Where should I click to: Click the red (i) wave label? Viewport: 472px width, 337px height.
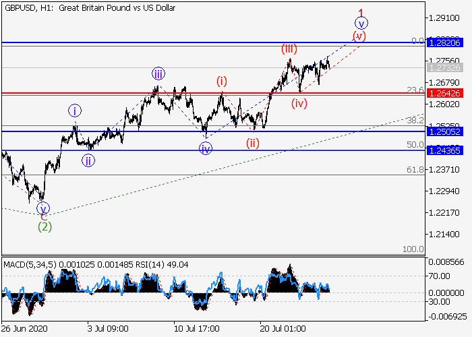coord(222,82)
